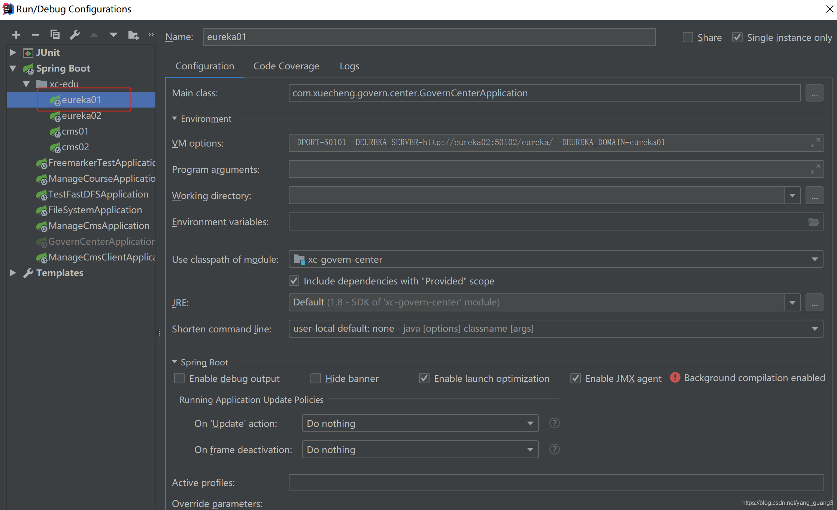Click the wrench Edit Templates icon
This screenshot has height=510, width=837.
(x=75, y=35)
